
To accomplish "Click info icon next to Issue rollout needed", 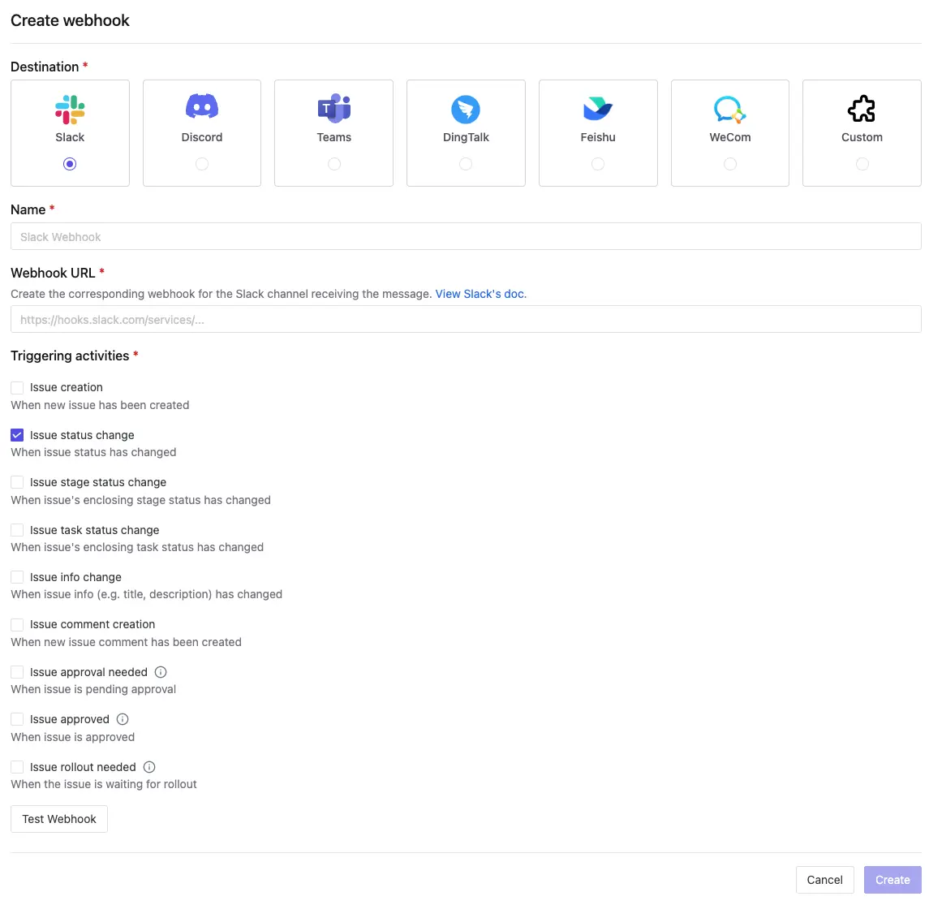I will pyautogui.click(x=149, y=767).
